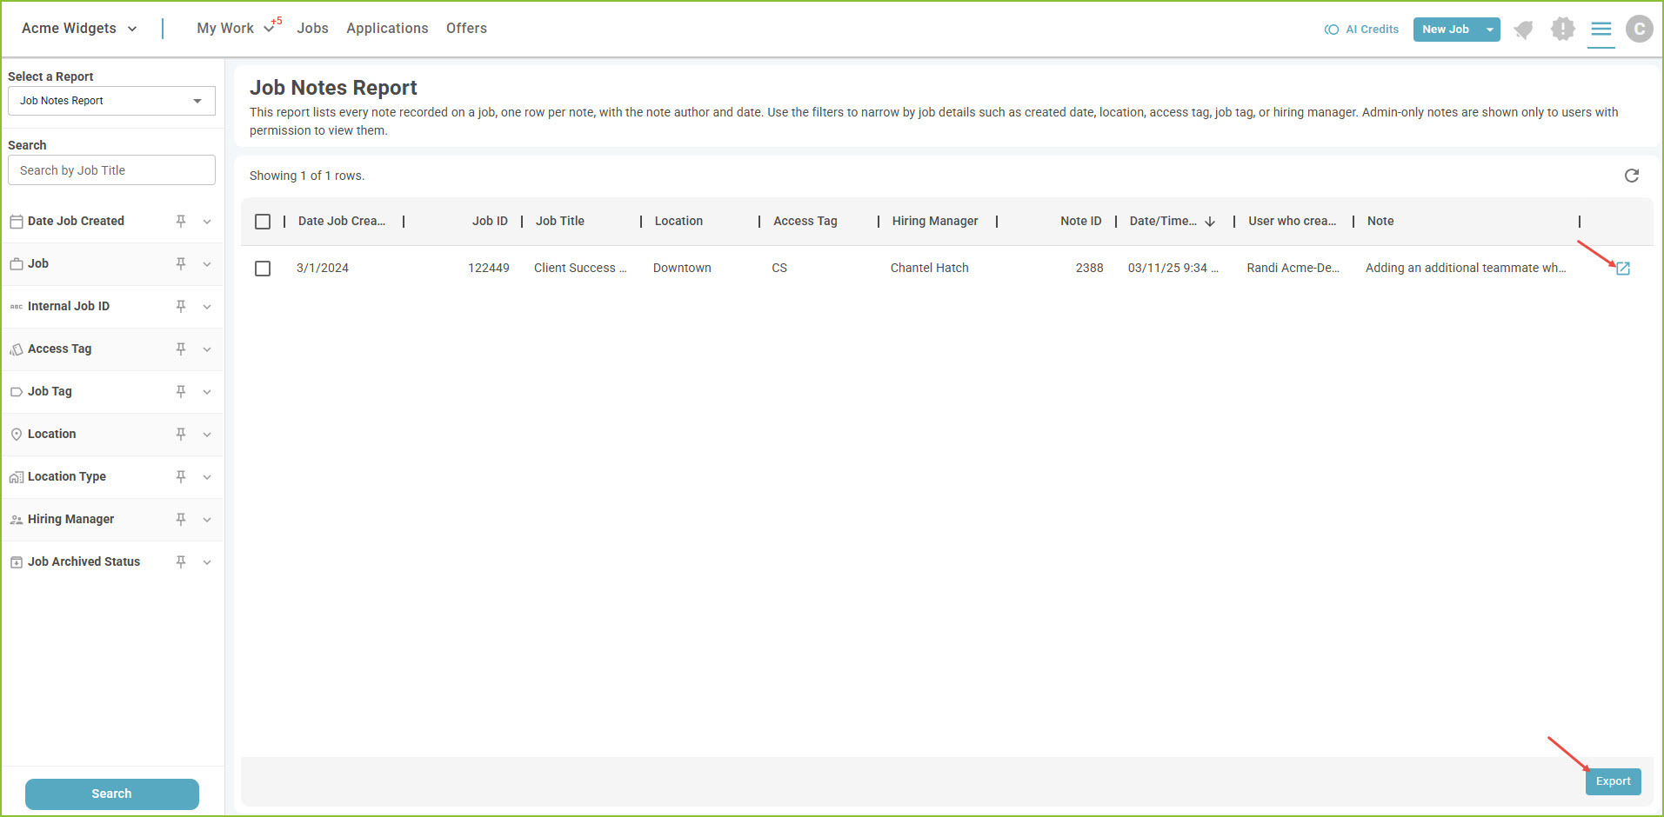Open the My Work menu
The width and height of the screenshot is (1664, 817).
[x=235, y=29]
